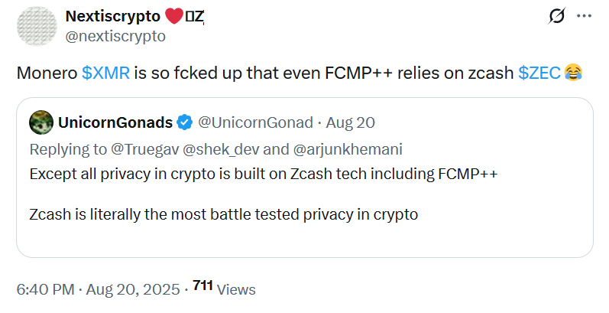Click the Aug 20 date on quoted post
Screen dimensions: 609x313
coord(351,122)
